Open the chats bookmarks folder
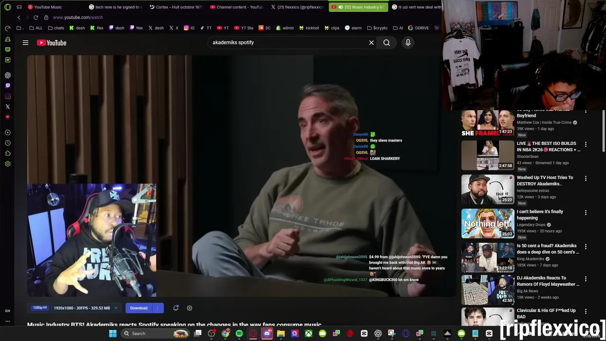This screenshot has width=606, height=341. pos(56,28)
